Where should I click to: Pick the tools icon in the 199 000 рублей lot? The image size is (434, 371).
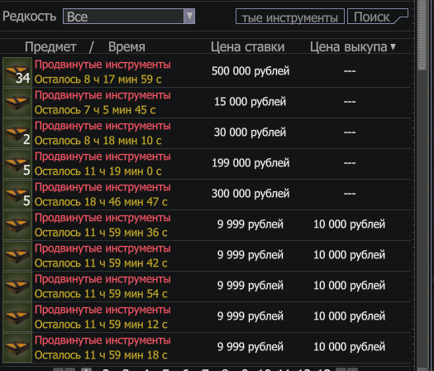coord(17,164)
